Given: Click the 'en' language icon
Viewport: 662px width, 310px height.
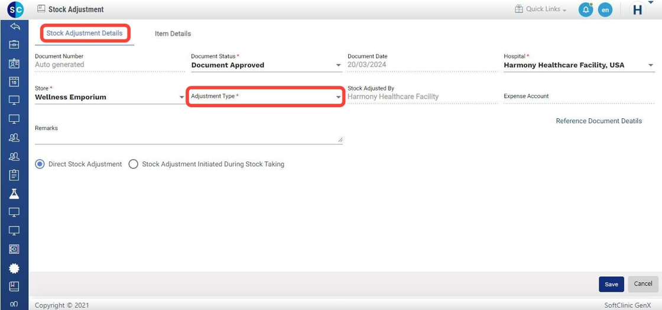Looking at the screenshot, I should click(605, 9).
